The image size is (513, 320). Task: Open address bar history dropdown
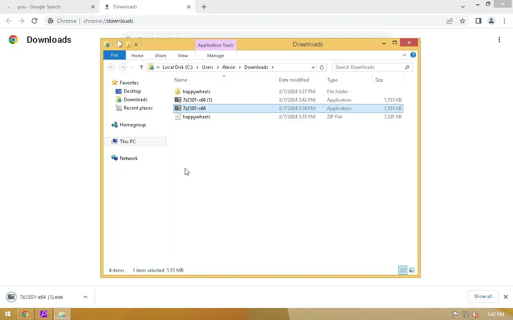coord(313,67)
